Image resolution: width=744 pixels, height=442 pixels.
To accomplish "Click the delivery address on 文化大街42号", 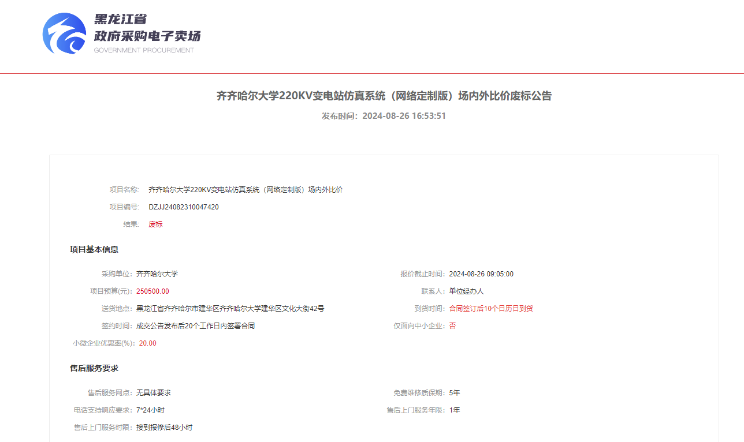I will [230, 309].
